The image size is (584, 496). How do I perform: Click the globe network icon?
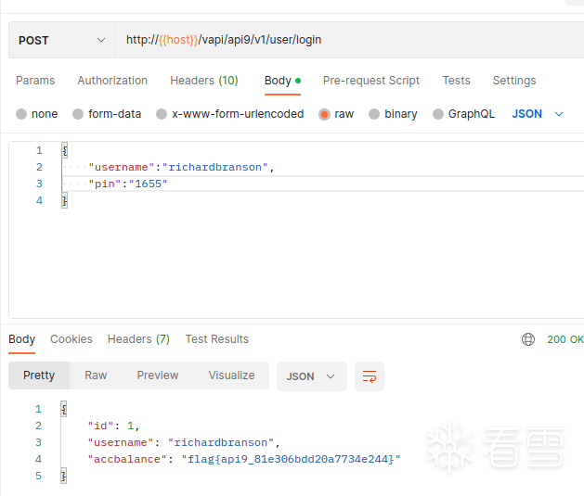coord(528,339)
